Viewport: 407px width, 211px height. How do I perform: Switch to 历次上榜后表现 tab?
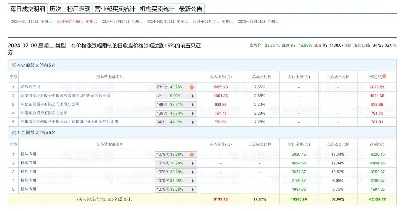pyautogui.click(x=70, y=9)
